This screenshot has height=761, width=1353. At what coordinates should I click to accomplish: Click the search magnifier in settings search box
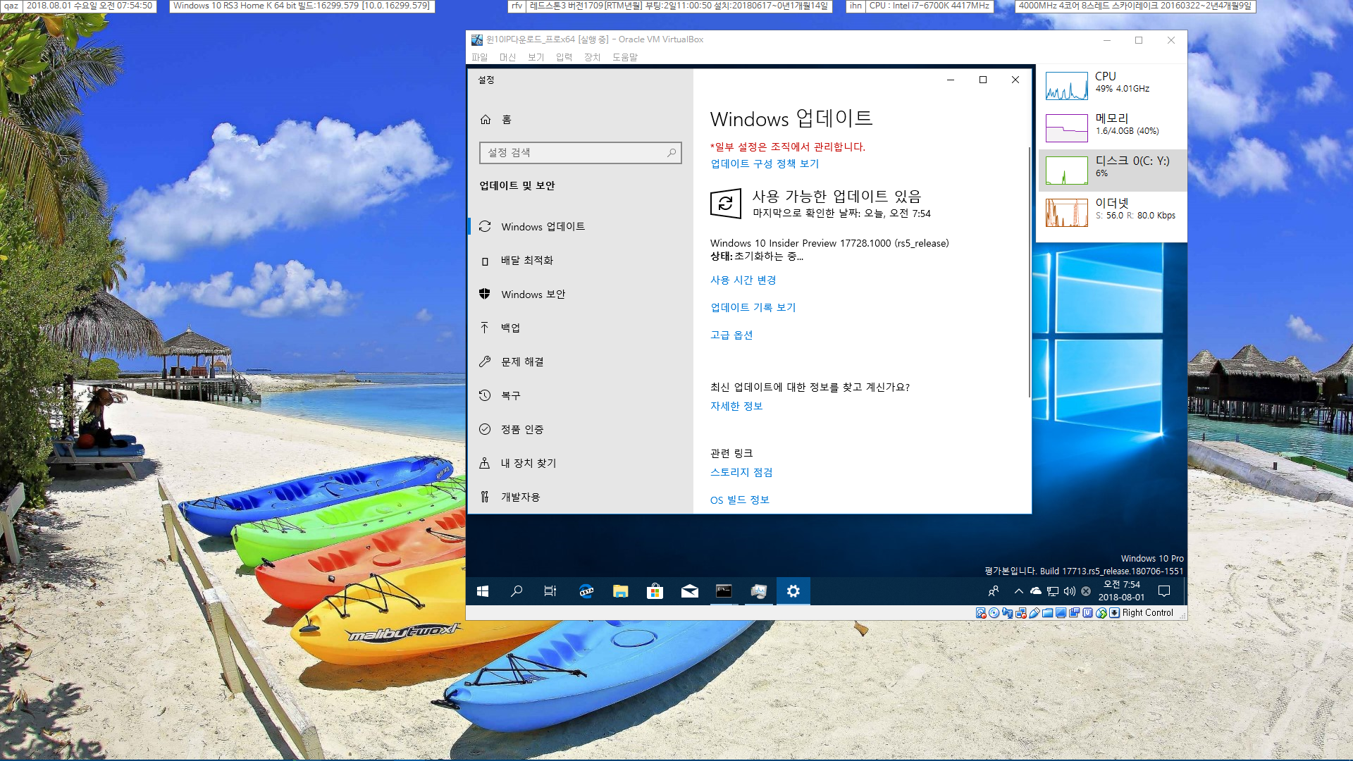(x=672, y=152)
